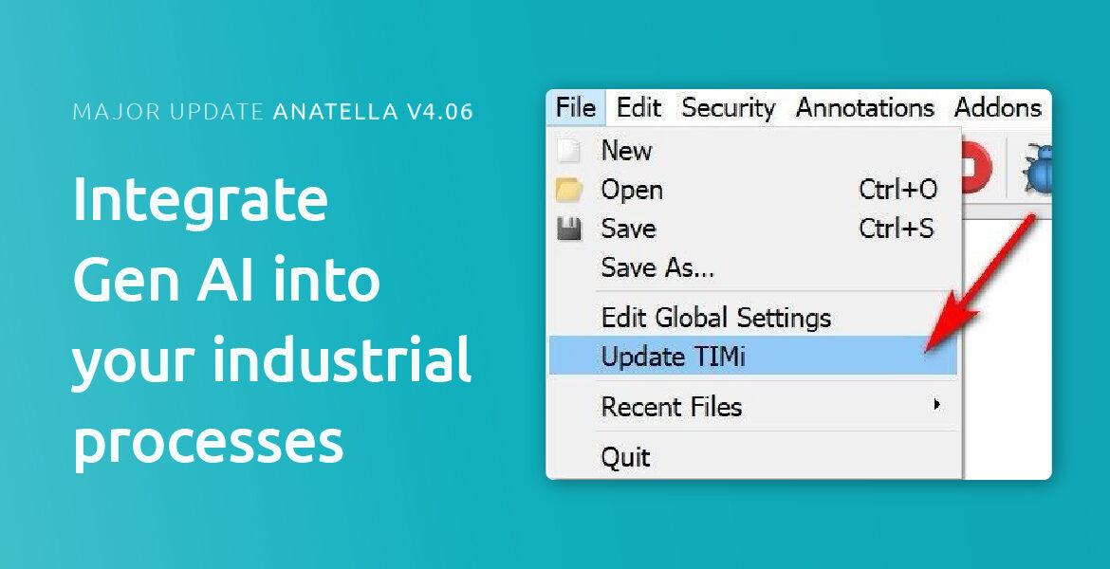Click the Ctrl+O shortcut label
This screenshot has width=1110, height=569.
pos(897,190)
